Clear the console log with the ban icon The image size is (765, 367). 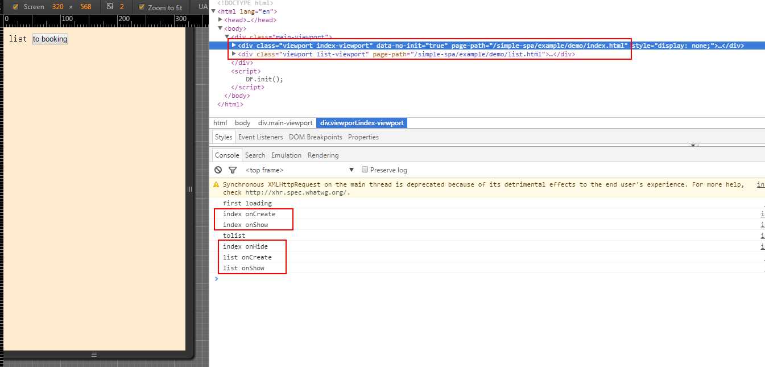tap(218, 170)
